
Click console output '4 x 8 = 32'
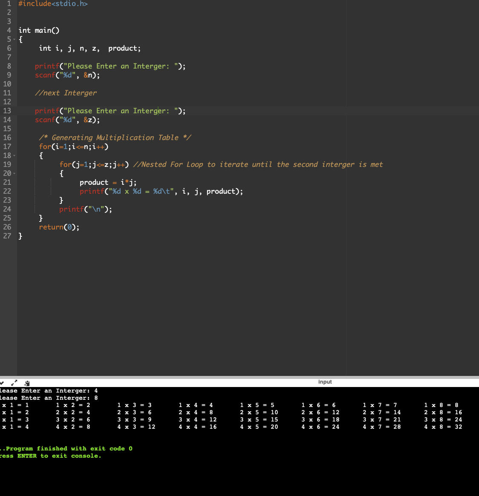(443, 427)
